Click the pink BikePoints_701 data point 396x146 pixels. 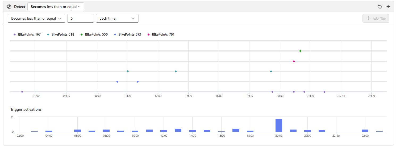point(294,61)
